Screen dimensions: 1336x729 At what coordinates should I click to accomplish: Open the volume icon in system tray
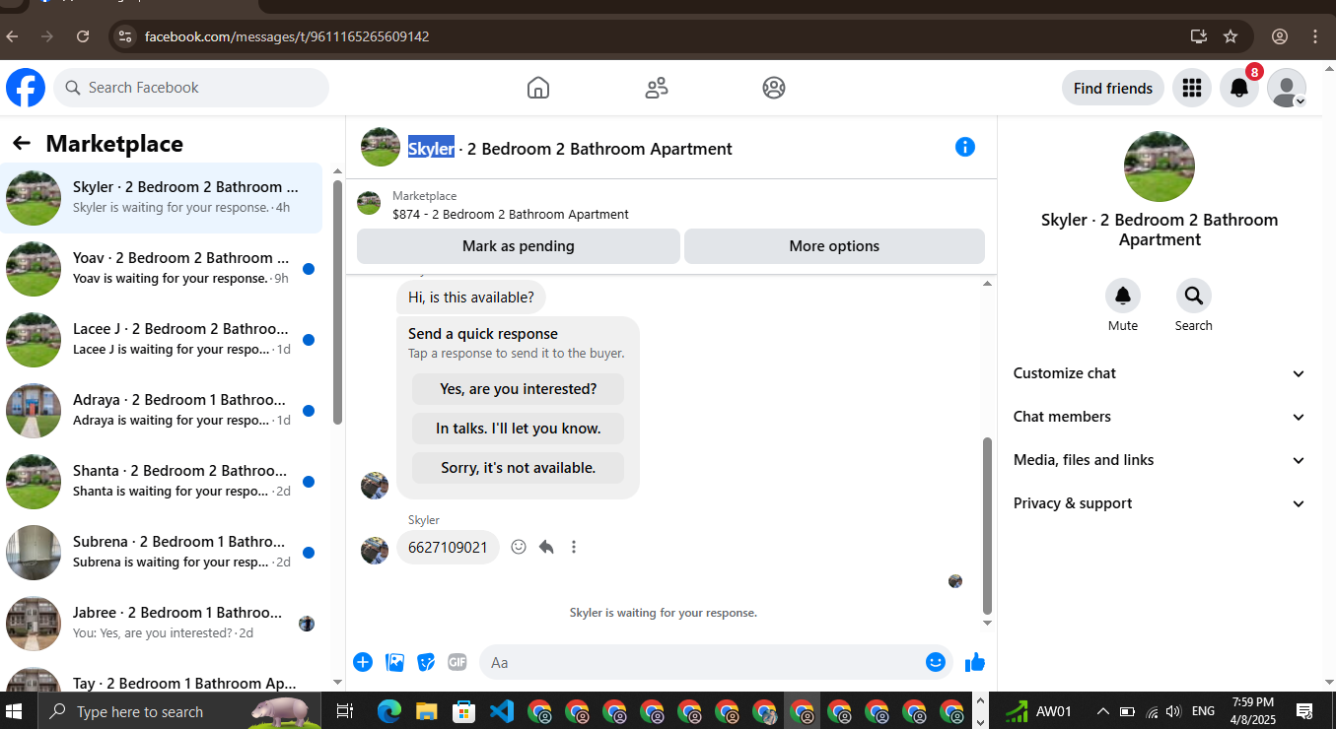tap(1172, 711)
